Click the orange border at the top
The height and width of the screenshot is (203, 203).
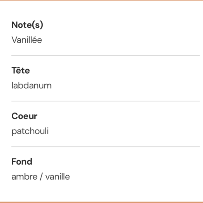click(101, 0)
